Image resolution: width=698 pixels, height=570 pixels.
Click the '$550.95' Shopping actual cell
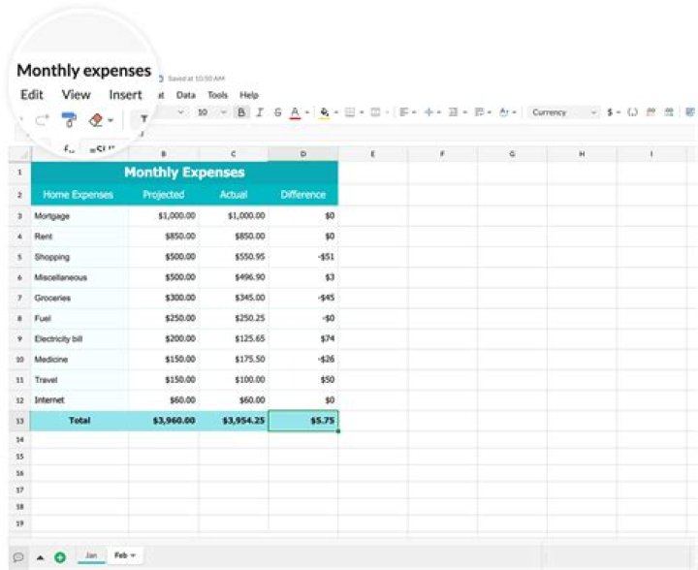tap(234, 257)
